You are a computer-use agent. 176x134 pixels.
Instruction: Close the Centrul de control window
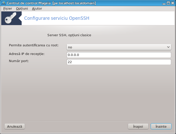point(173,3)
